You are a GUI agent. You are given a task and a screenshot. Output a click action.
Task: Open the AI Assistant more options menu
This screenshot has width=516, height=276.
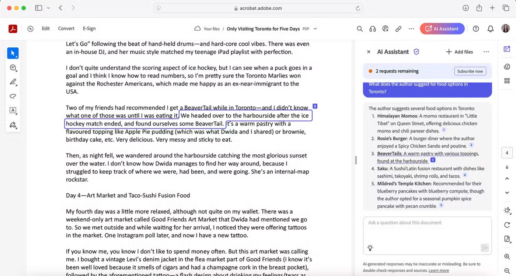[x=486, y=52]
